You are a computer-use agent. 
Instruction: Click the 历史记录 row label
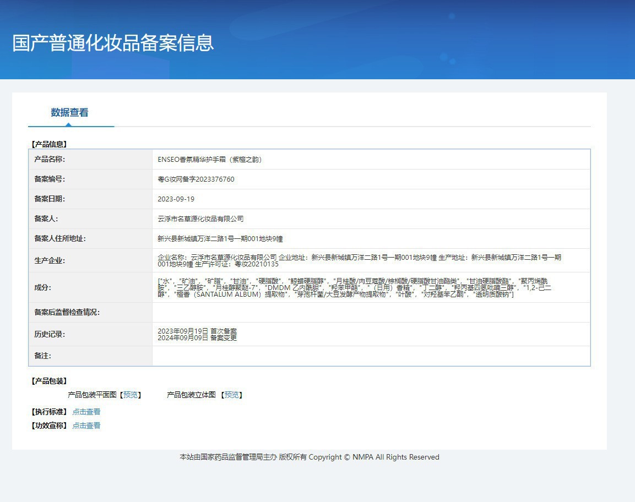tap(50, 334)
